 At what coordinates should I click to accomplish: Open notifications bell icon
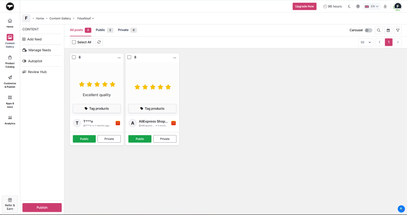pyautogui.click(x=385, y=6)
